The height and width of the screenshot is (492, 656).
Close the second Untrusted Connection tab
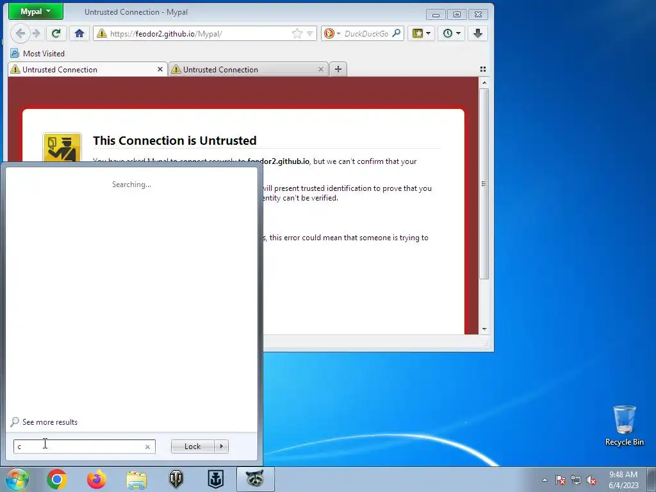pos(321,69)
